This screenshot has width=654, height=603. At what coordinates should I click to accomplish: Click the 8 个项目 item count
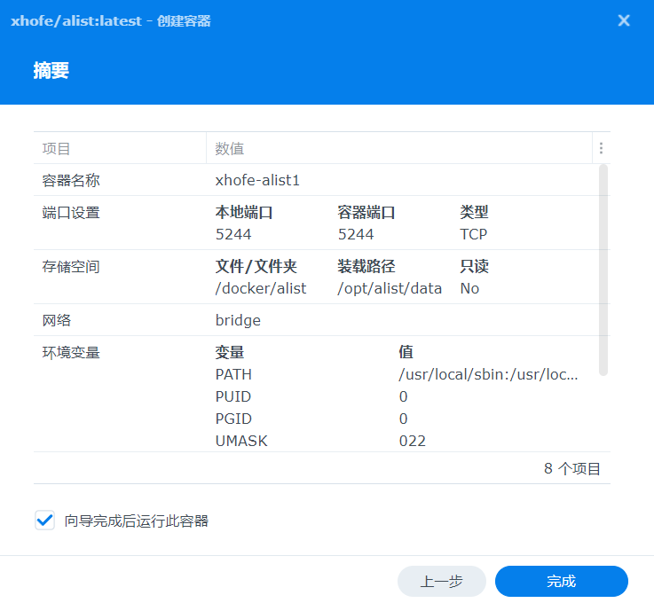click(571, 468)
